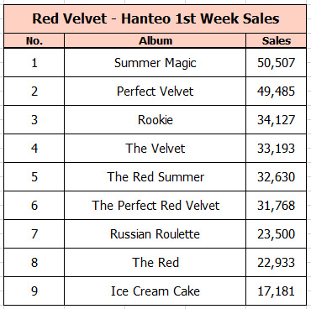Select the Album column header cell
The width and height of the screenshot is (311, 309).
(x=155, y=41)
